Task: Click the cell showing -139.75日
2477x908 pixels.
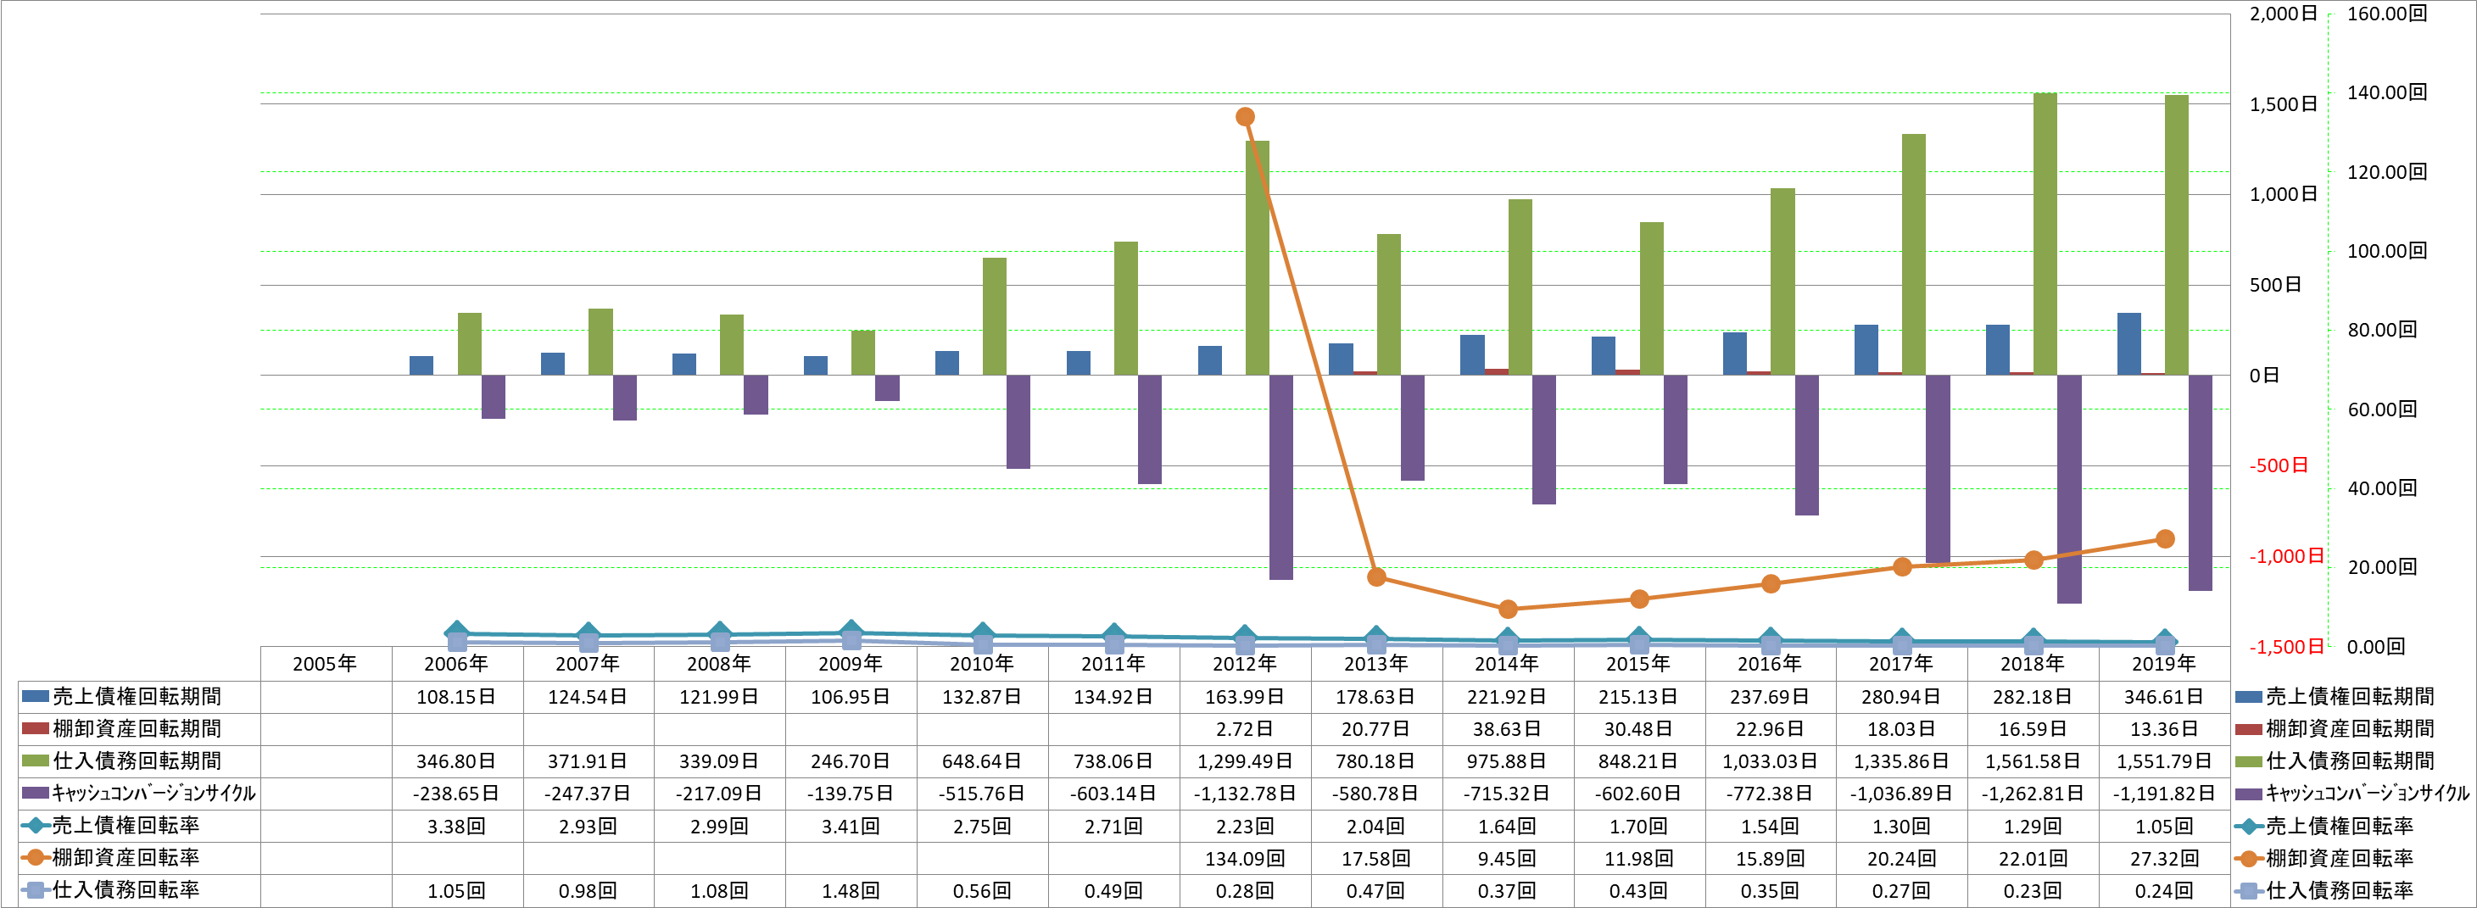Action: point(851,794)
